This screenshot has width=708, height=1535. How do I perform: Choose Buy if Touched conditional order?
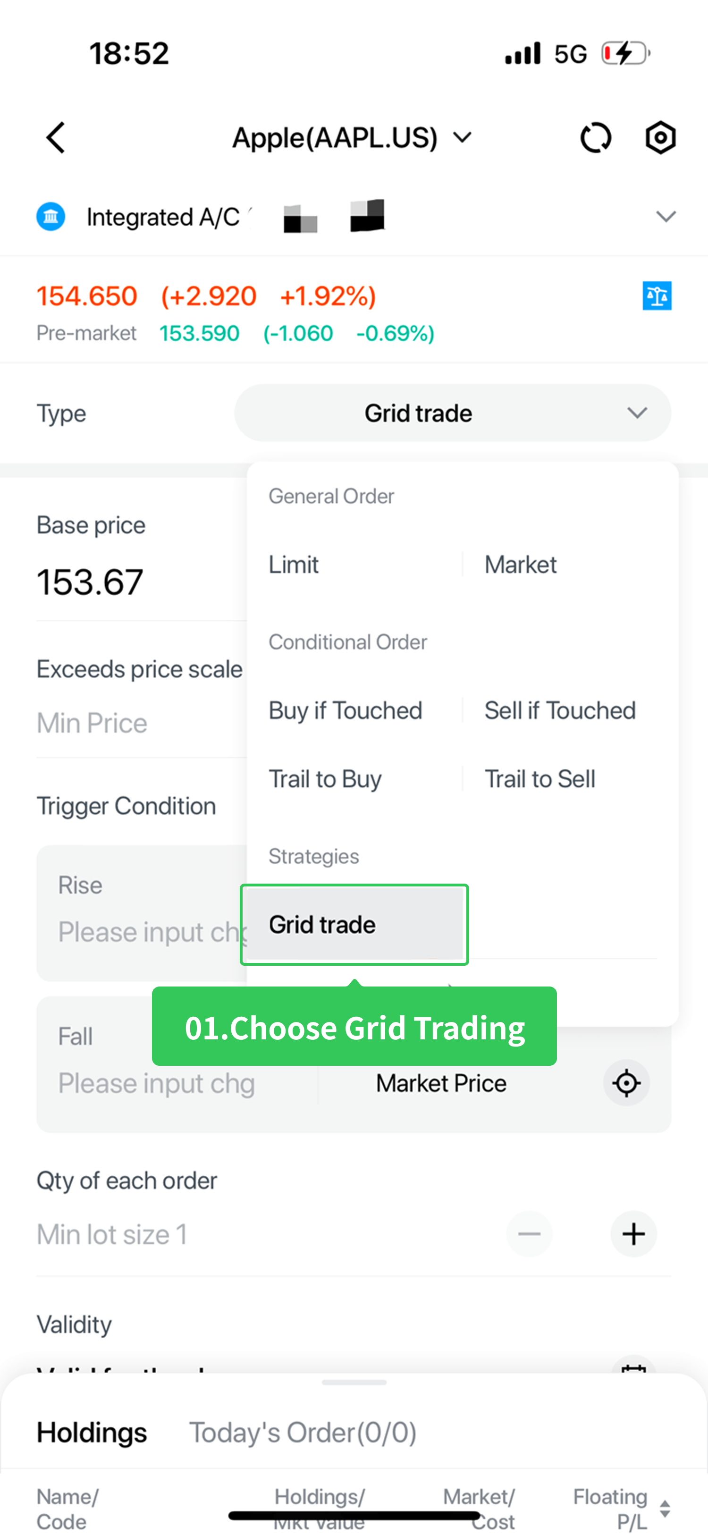345,710
